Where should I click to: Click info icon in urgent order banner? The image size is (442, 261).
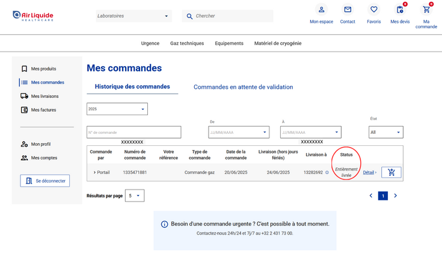coord(164,224)
